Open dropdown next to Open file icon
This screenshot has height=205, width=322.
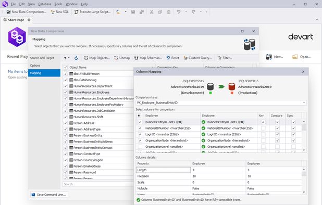(126, 12)
